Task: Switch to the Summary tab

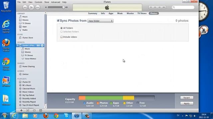Action: click(93, 13)
